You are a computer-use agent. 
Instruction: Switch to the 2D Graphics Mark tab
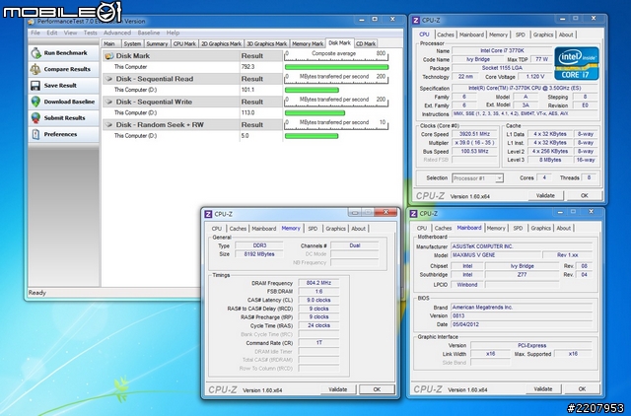221,43
